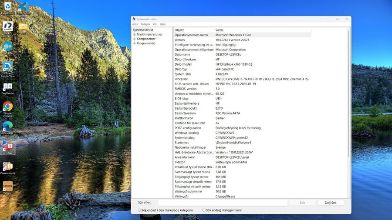This screenshot has width=392, height=220.
Task: Expand the Komponenter tree node
Action: click(135, 39)
